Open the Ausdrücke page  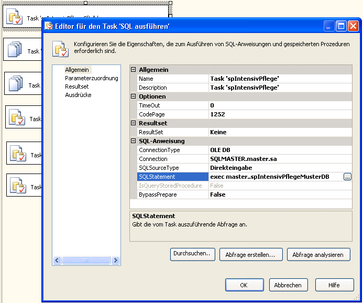(78, 95)
